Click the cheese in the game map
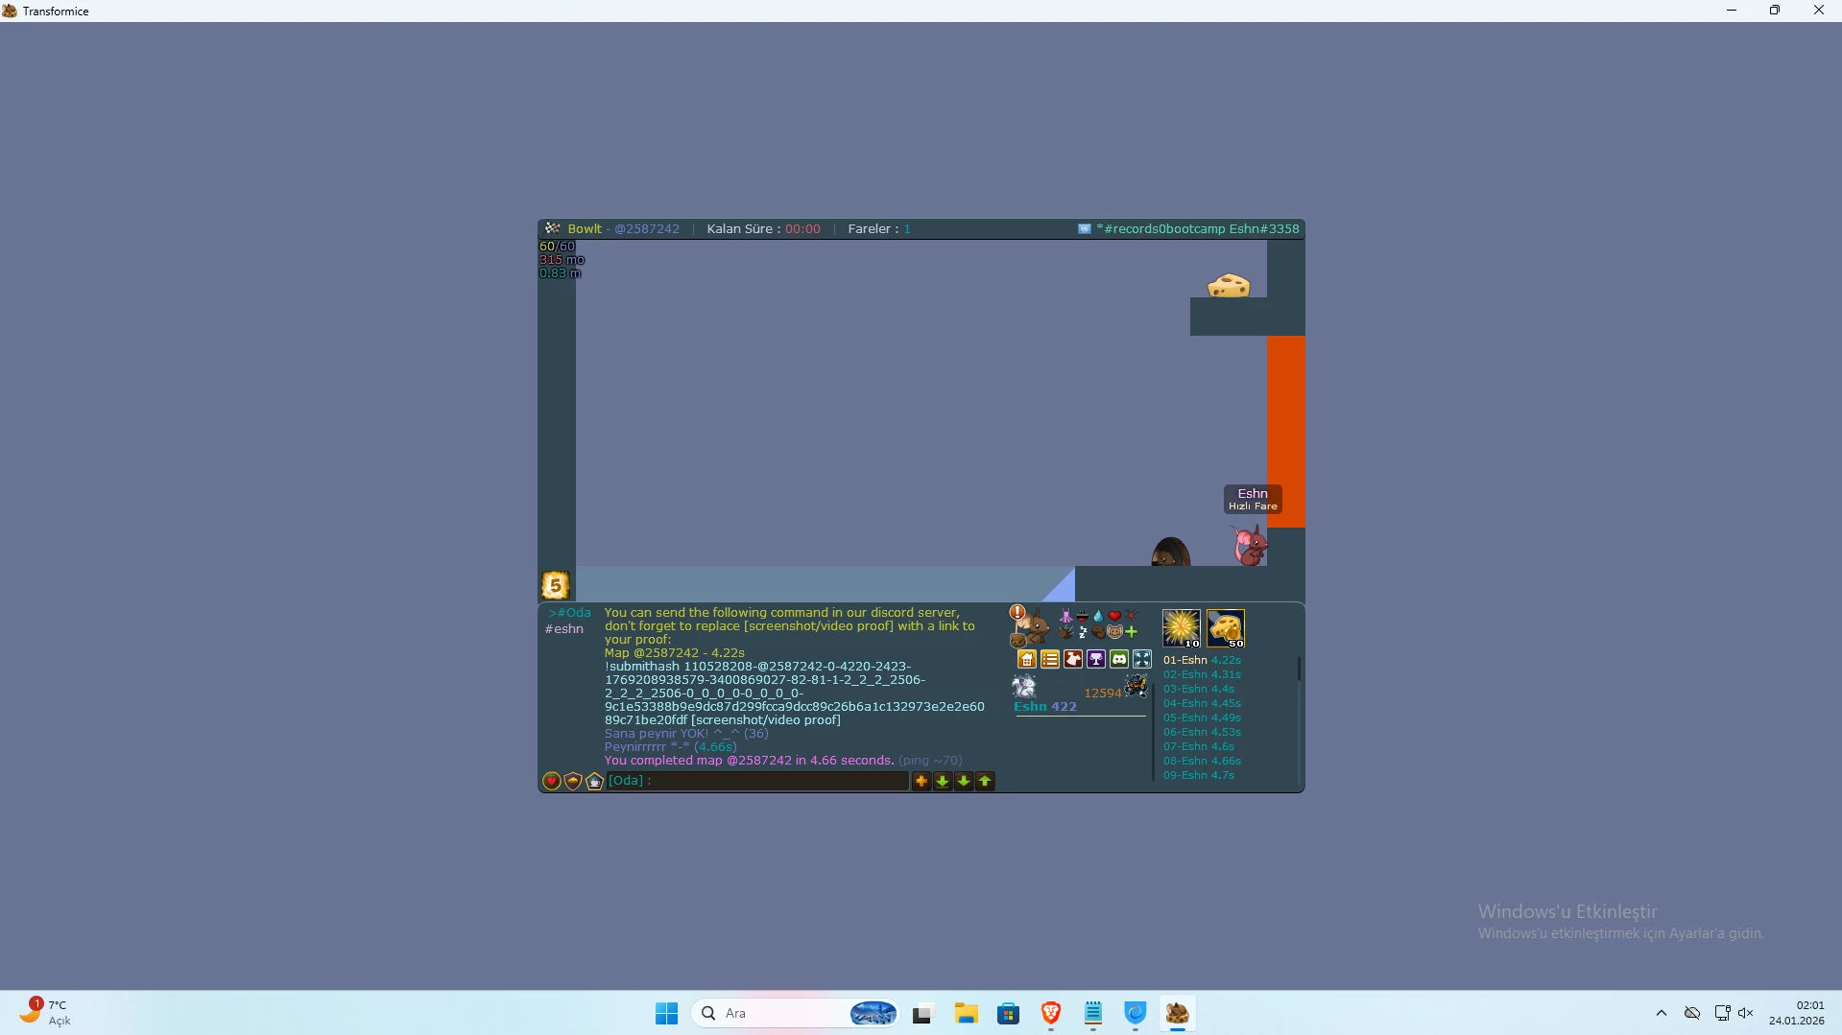The image size is (1842, 1035). pos(1229,285)
